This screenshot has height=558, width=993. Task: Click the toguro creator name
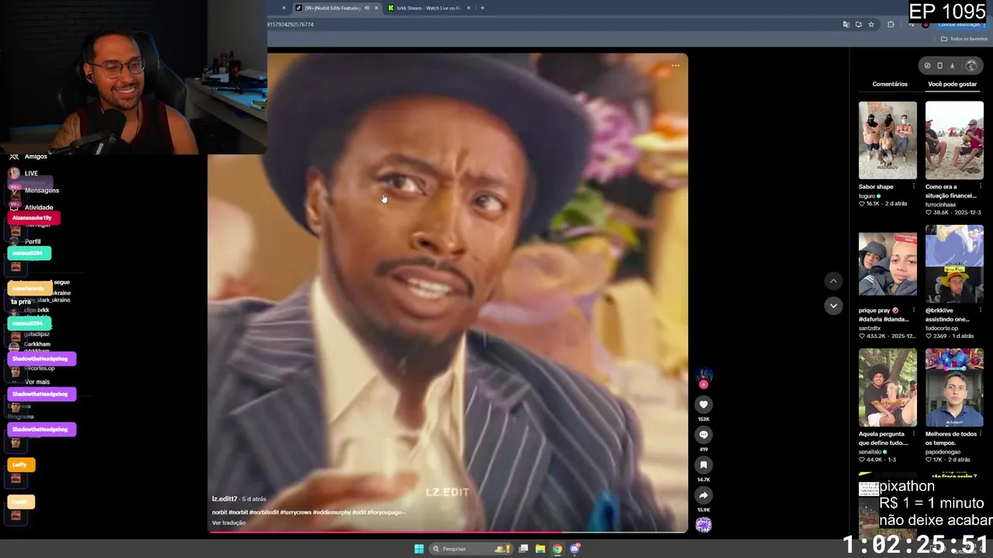click(x=867, y=196)
